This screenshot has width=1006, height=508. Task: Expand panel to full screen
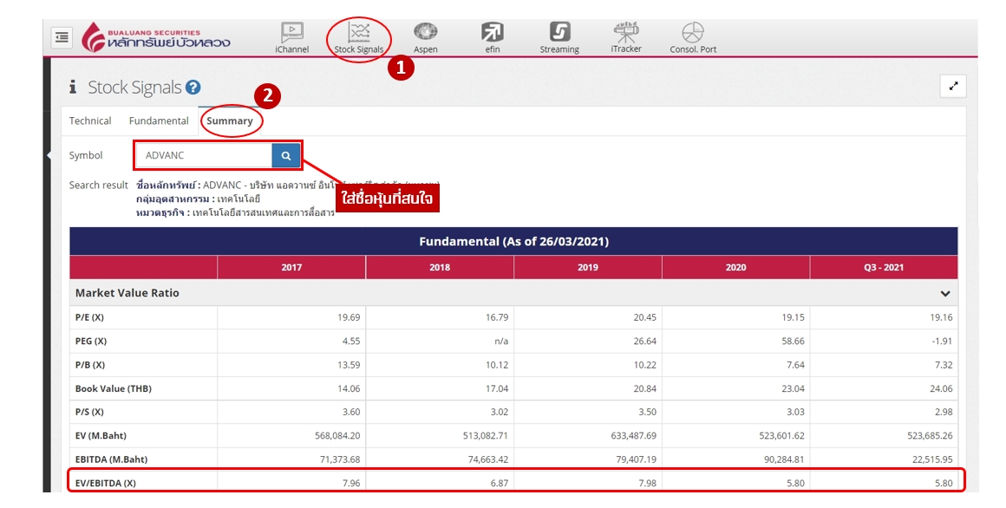(x=953, y=86)
